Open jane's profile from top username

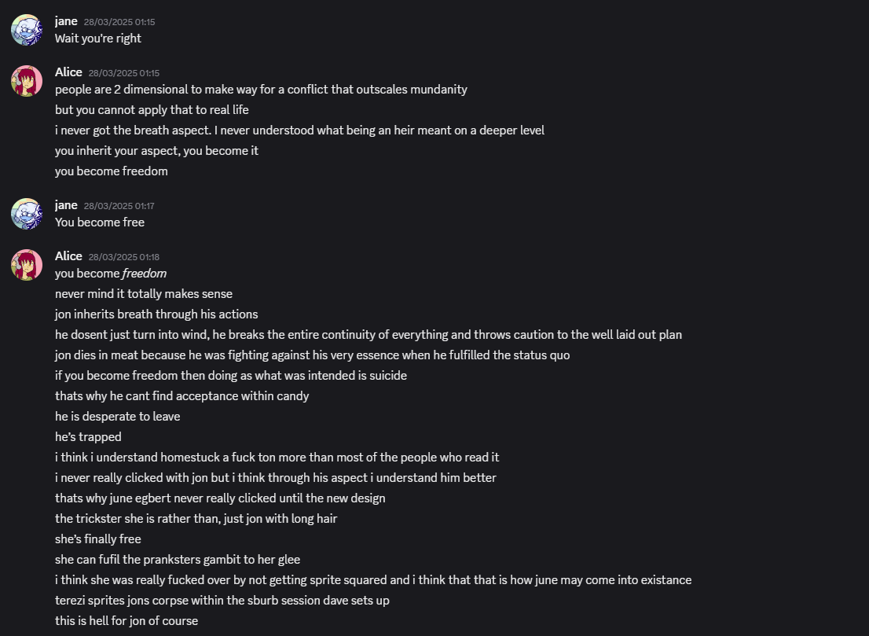click(x=66, y=21)
